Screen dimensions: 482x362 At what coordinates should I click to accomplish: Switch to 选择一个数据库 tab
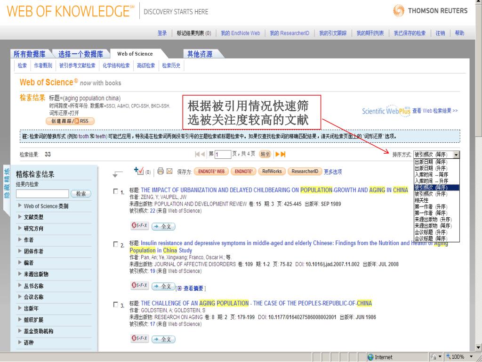point(81,54)
